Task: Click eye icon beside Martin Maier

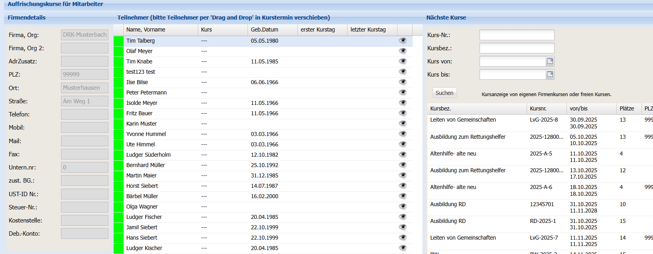Action: [403, 175]
